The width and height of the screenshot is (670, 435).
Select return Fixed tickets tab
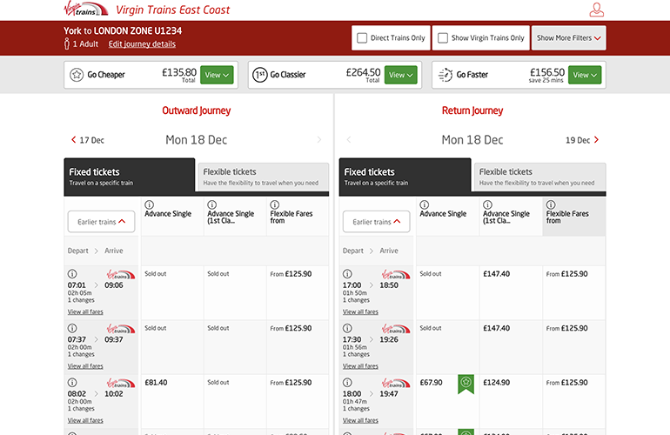[x=405, y=177]
